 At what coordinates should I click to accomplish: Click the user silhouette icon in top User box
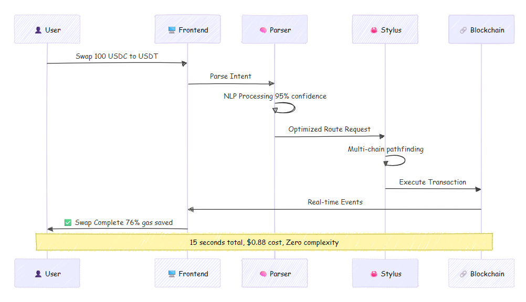point(38,30)
